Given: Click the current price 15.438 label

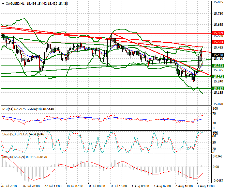Looking at the screenshot, I should [218, 55].
